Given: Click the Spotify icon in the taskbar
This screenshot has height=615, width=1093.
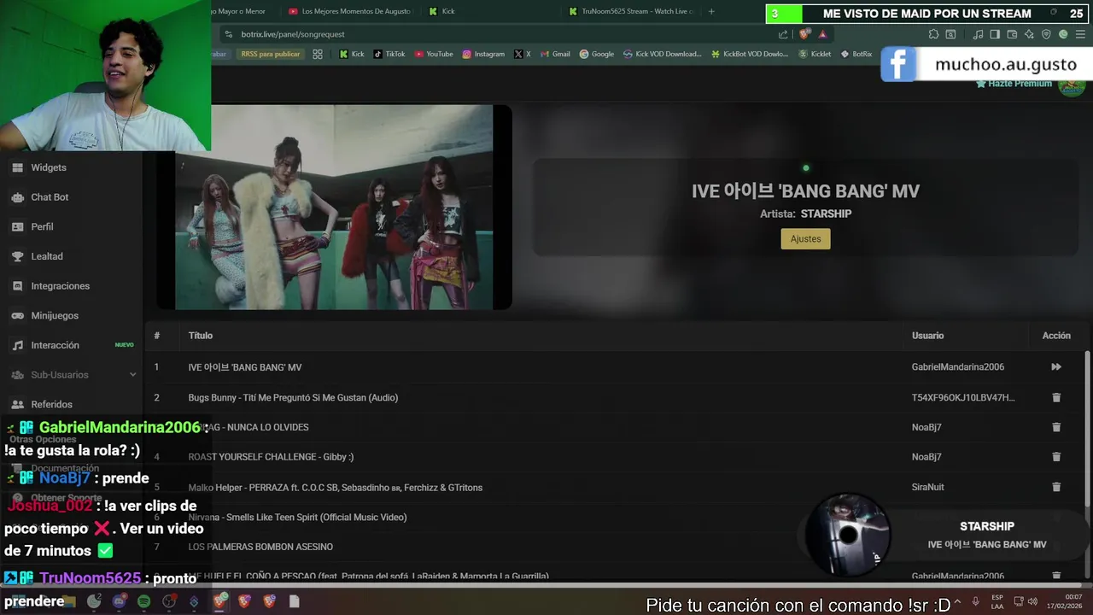Looking at the screenshot, I should [144, 601].
